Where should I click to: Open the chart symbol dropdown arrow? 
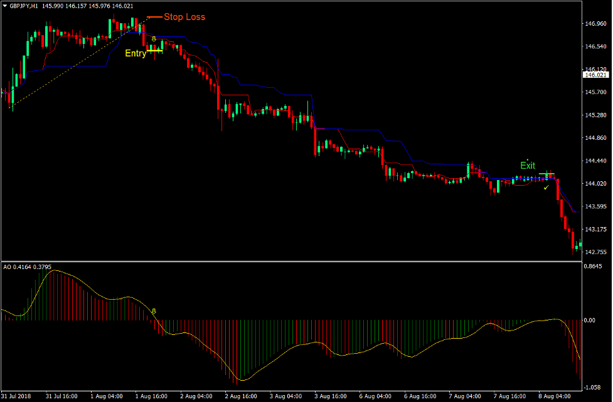pyautogui.click(x=5, y=6)
